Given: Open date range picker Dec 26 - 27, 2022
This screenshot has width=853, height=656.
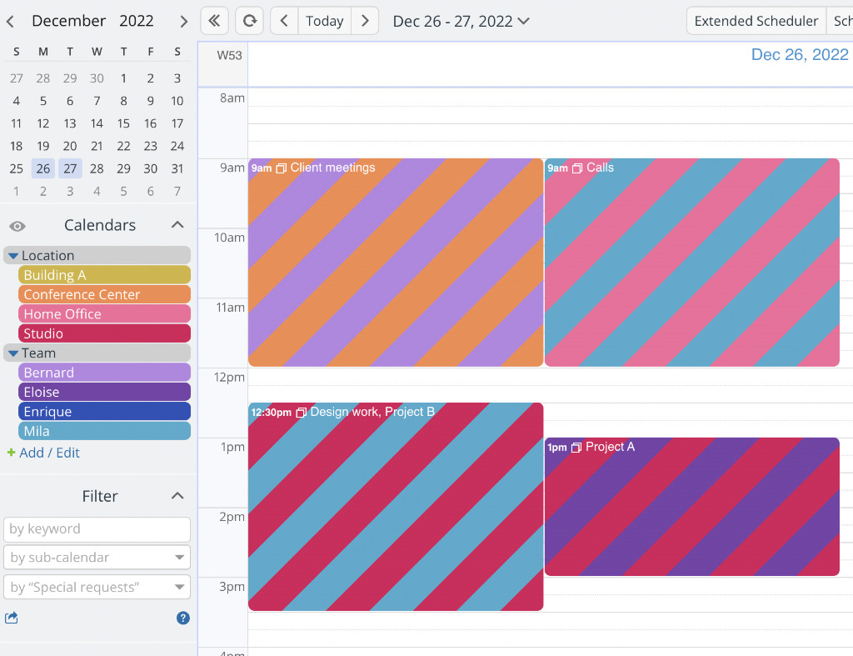Looking at the screenshot, I should [461, 21].
